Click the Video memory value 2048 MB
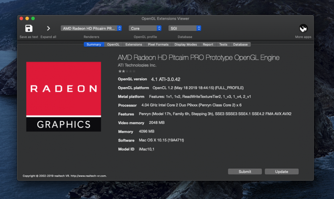This screenshot has height=199, width=334. pyautogui.click(x=157, y=123)
